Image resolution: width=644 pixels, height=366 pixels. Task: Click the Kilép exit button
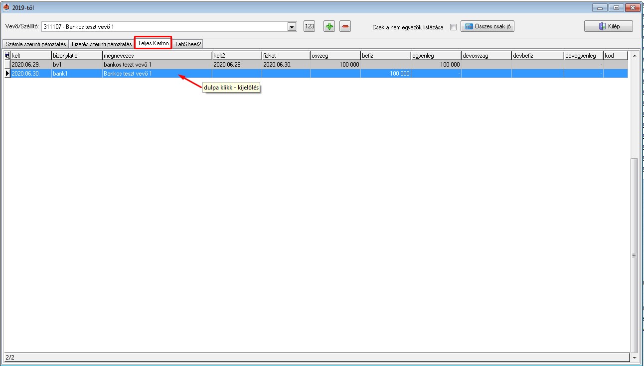tap(609, 26)
